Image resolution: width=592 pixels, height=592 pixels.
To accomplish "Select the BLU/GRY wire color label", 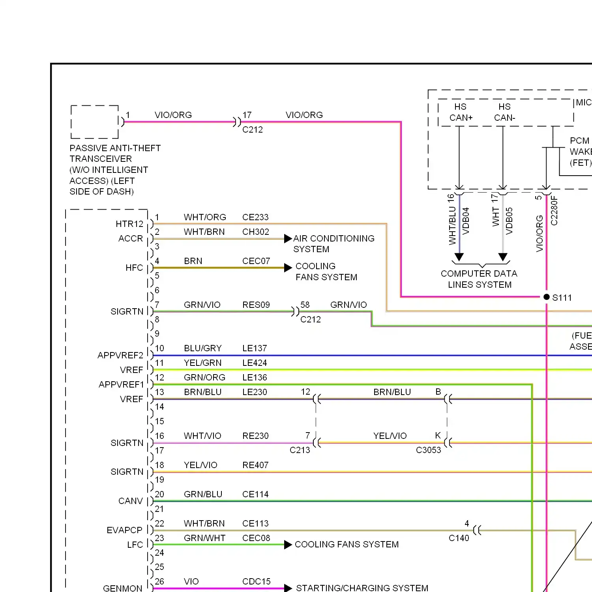I will coord(203,348).
